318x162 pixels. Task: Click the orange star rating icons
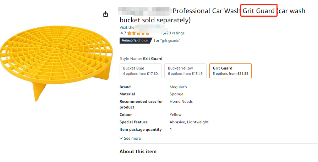point(136,33)
